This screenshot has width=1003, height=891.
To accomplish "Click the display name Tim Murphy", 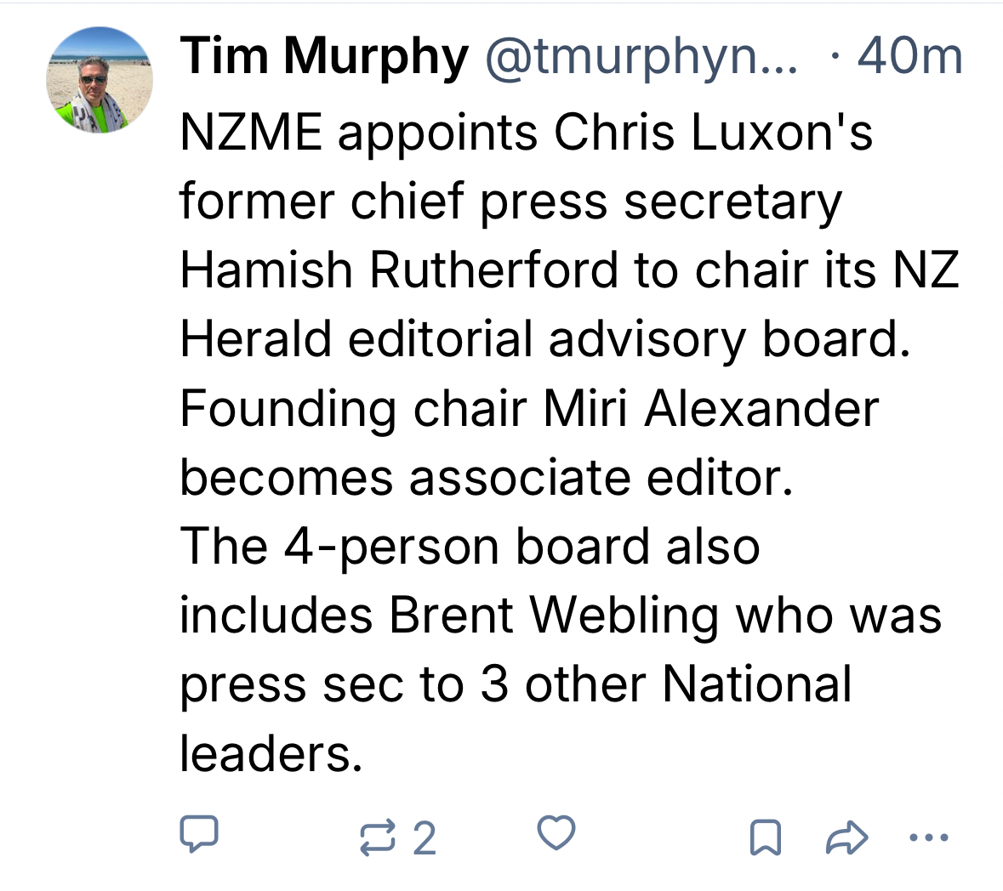I will coord(324,56).
